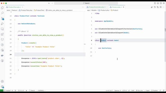Open the Accounts menu in activity bar
The height and width of the screenshot is (93, 166).
[2, 81]
